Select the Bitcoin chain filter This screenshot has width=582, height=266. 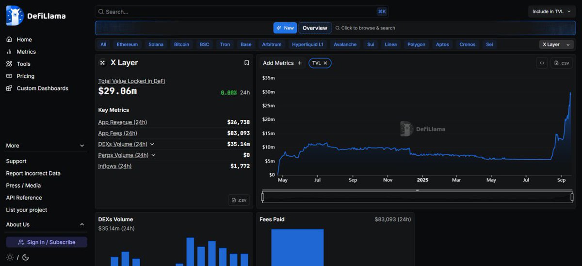click(x=182, y=44)
